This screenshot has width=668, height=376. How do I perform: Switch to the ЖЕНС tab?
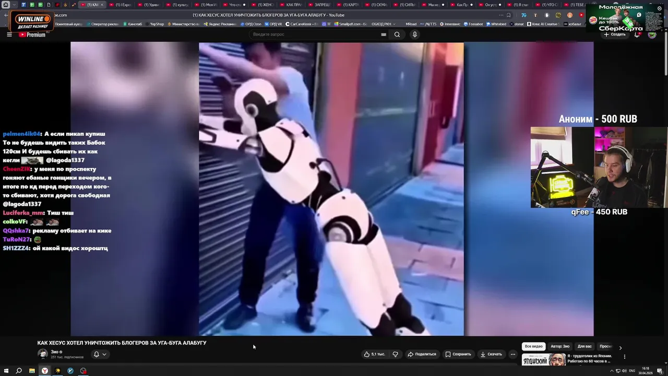263,5
